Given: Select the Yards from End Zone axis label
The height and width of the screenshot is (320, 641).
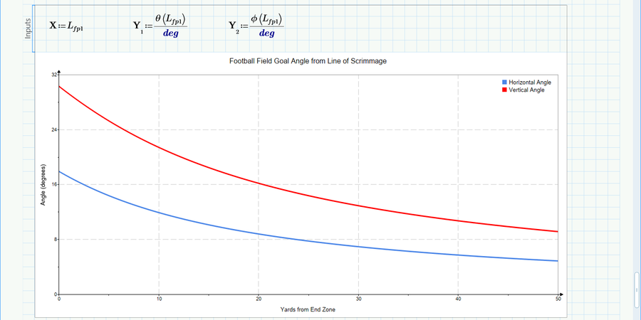Looking at the screenshot, I should click(x=308, y=309).
